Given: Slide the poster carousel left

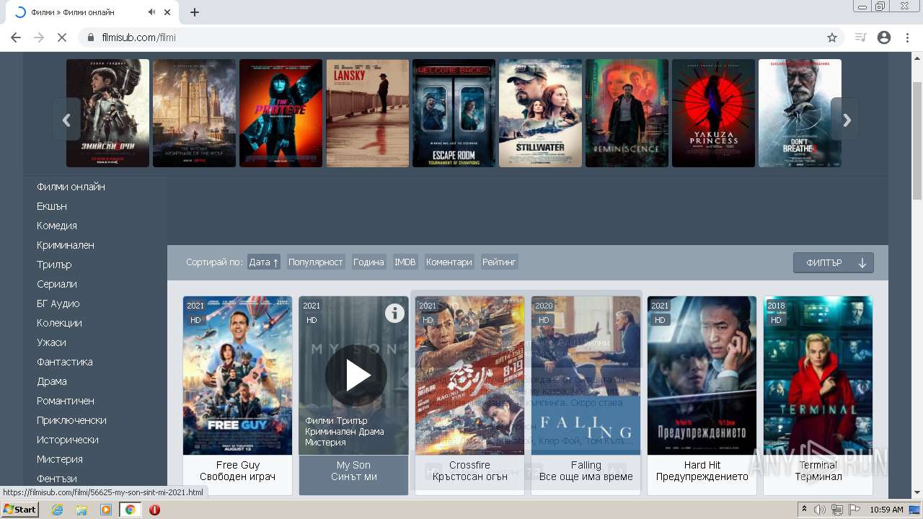Looking at the screenshot, I should (x=66, y=119).
